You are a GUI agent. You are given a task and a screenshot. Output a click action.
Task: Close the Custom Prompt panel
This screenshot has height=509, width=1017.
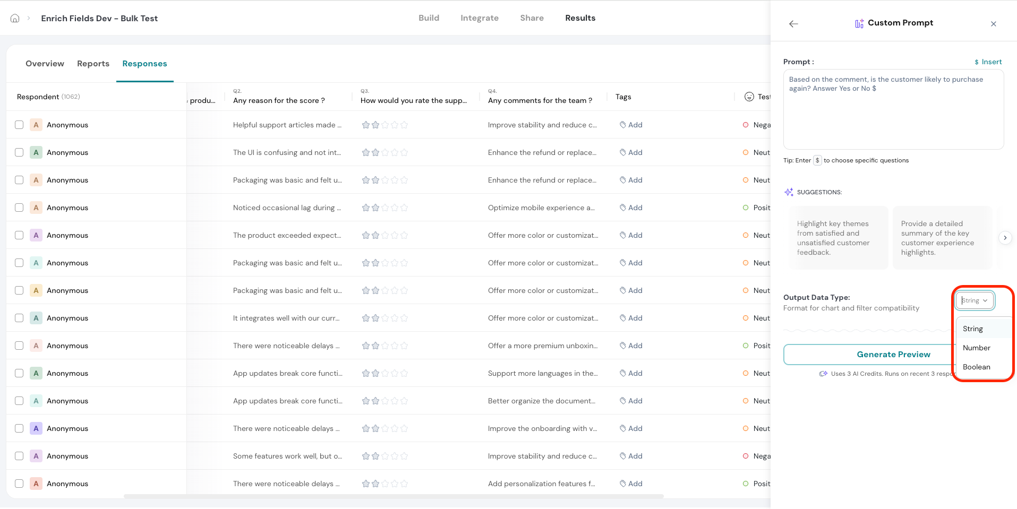993,24
